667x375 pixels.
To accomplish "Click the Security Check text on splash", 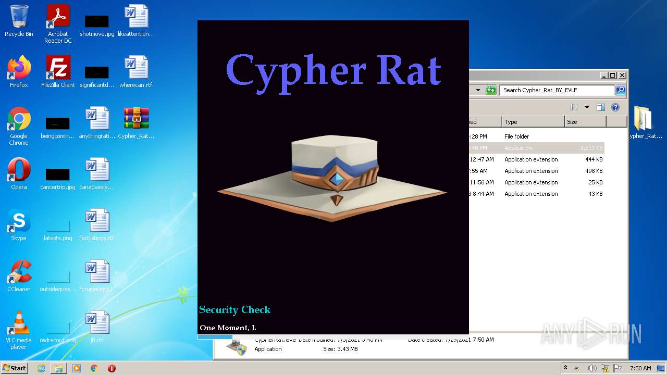I will point(234,310).
